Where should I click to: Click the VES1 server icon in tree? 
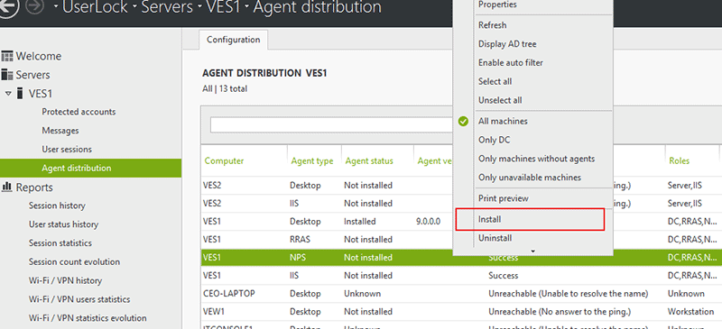(20, 94)
